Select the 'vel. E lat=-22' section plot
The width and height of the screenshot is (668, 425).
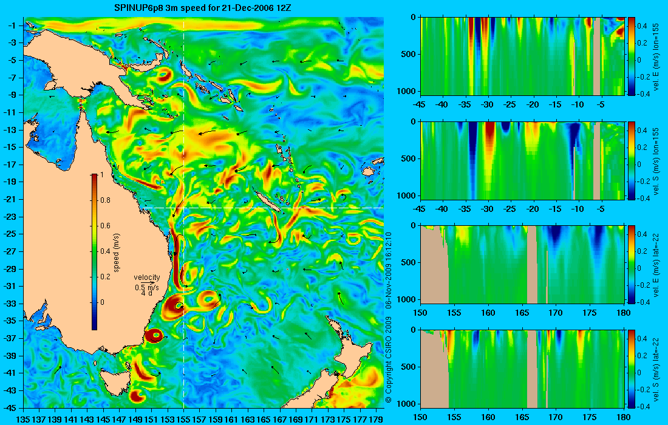coord(522,265)
